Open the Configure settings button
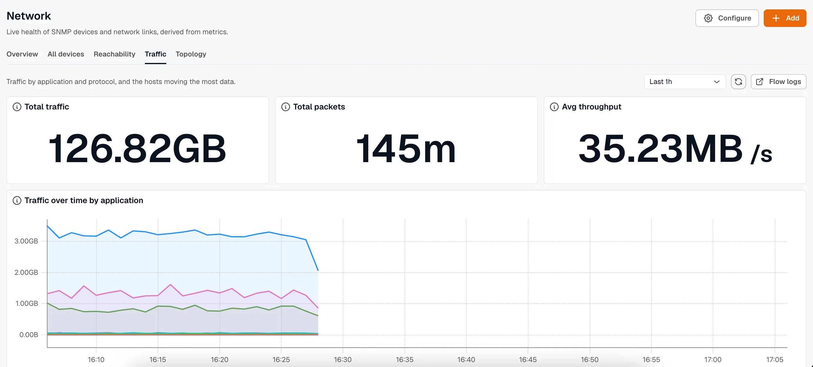Screen dimensions: 813x367 pyautogui.click(x=727, y=18)
